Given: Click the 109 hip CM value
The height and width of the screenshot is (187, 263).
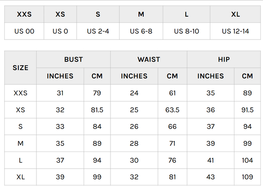Looking at the screenshot, I should tap(247, 177).
